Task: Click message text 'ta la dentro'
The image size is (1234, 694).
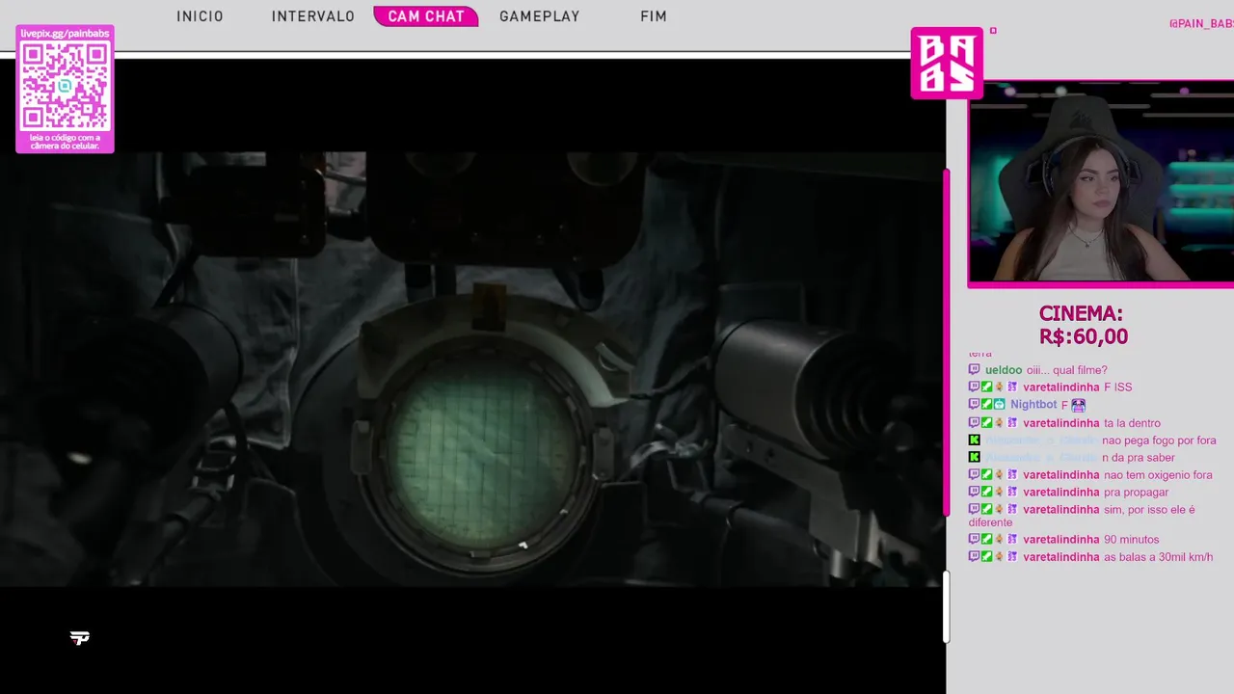Action: pyautogui.click(x=1132, y=423)
